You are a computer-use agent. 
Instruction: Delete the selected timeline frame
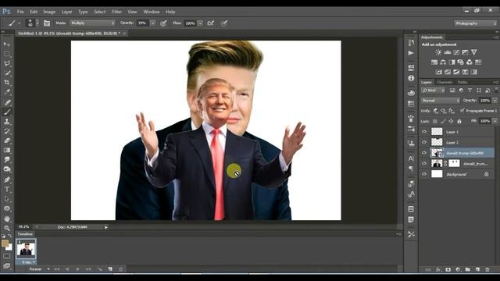[x=121, y=269]
